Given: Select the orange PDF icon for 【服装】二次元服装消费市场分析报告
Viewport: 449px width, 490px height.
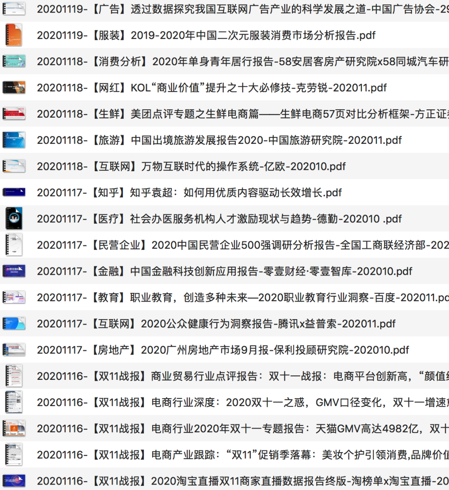Looking at the screenshot, I should click(14, 35).
